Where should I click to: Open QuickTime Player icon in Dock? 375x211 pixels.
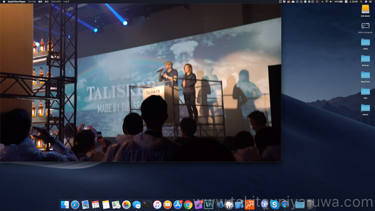(x=285, y=204)
